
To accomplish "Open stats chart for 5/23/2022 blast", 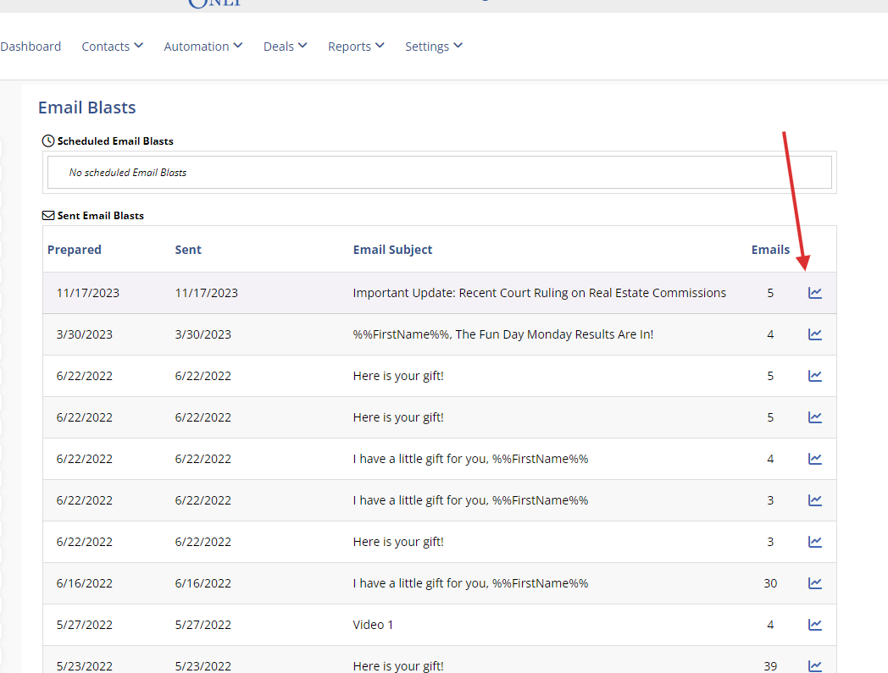I will pyautogui.click(x=814, y=665).
